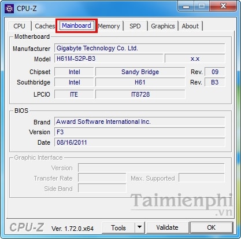Click the Award Software International BIOS brand
This screenshot has width=241, height=239.
pos(139,122)
